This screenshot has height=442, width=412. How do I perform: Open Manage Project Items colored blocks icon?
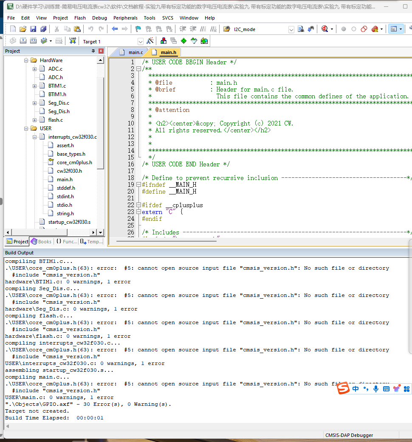coord(163,41)
